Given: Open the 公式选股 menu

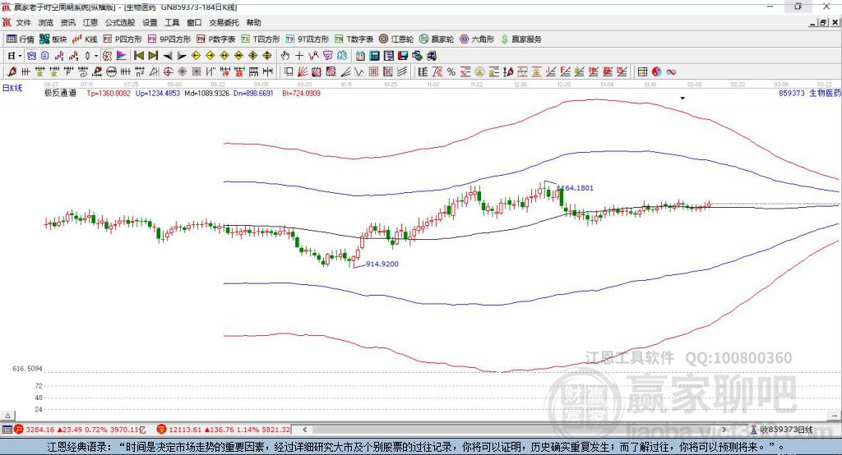Looking at the screenshot, I should (x=120, y=22).
